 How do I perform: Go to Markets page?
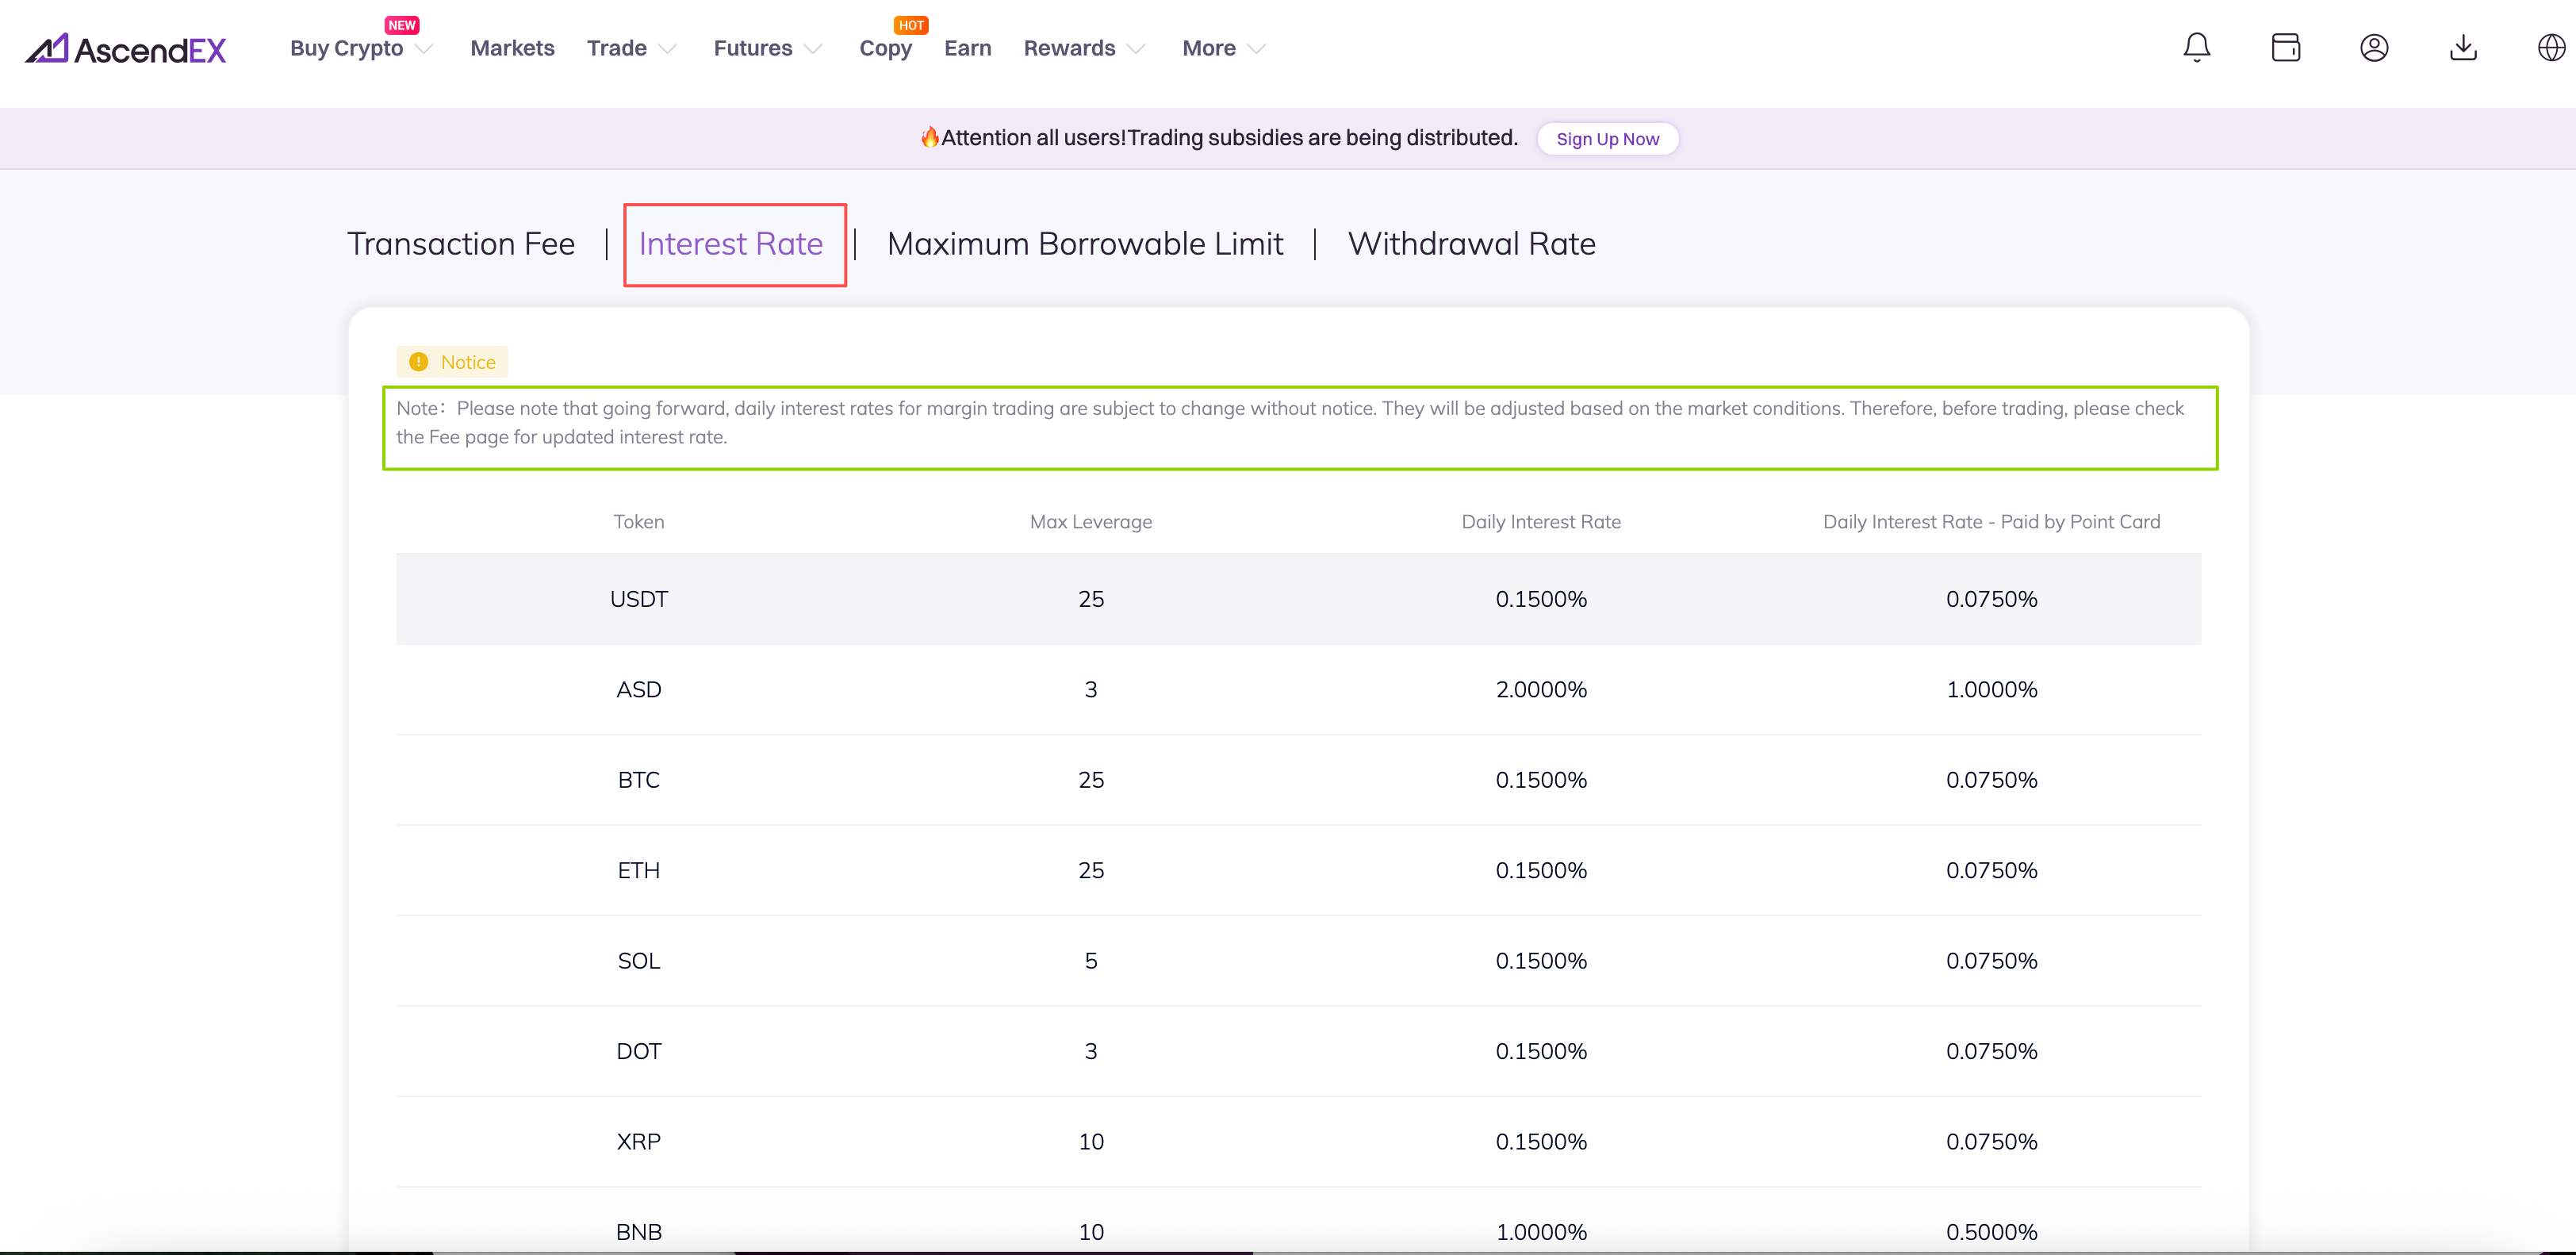512,48
